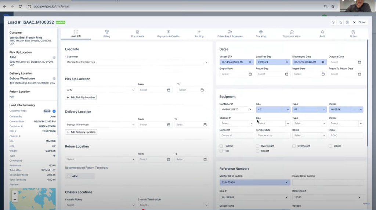This screenshot has width=376, height=210.
Task: Open Pick Up From date calendar
Action: click(169, 90)
